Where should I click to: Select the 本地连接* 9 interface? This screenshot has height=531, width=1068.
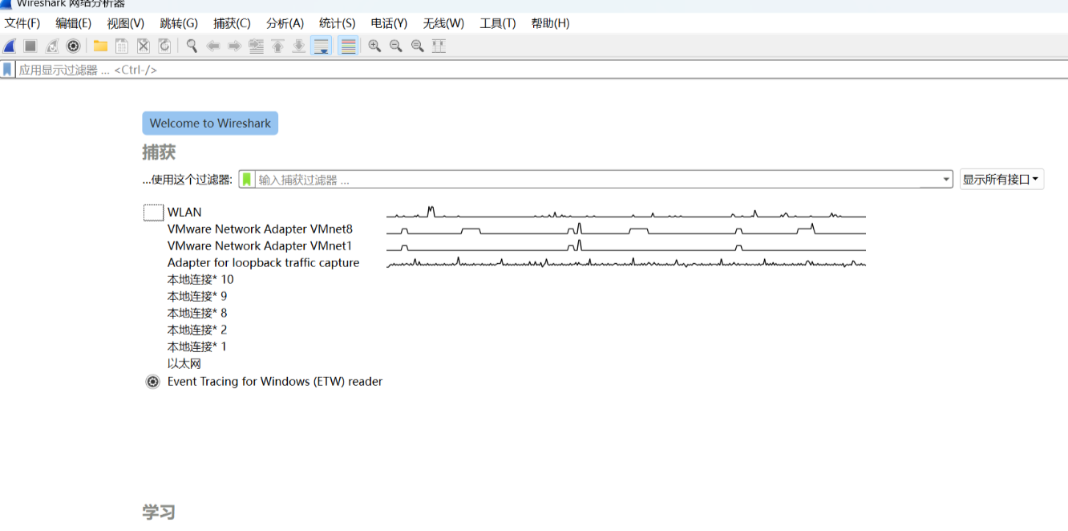197,297
